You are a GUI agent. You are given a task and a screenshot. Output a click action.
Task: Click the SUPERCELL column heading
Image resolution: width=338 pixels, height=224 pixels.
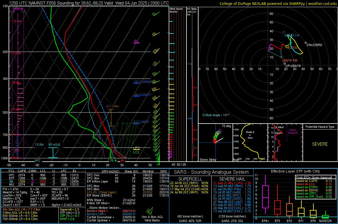tap(190, 179)
